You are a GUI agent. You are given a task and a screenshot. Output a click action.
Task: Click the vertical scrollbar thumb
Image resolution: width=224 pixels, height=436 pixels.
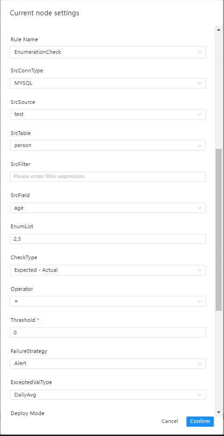[219, 230]
